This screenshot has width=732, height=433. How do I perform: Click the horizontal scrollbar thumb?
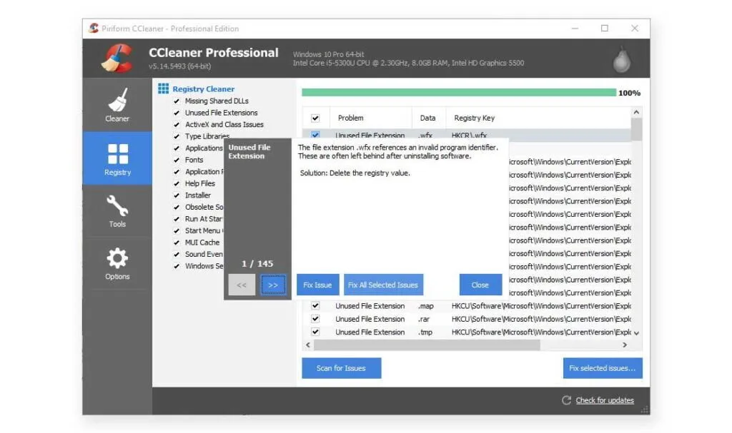pyautogui.click(x=427, y=345)
